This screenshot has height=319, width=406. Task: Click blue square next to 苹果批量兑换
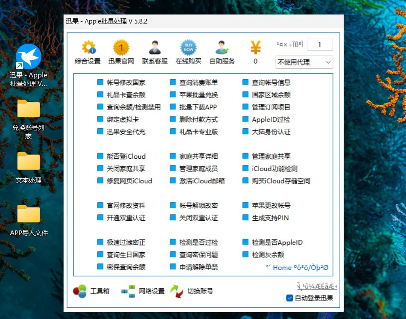tap(173, 95)
